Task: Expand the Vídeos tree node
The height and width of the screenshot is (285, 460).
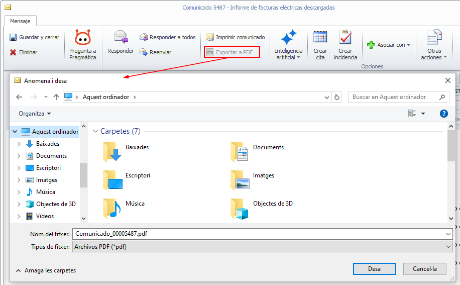Action: coord(19,216)
